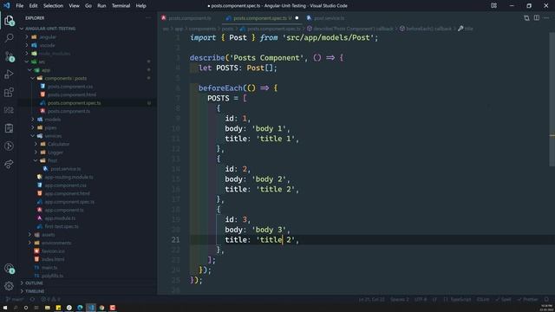Viewport: 555px width, 312px height.
Task: Click the Spaces: 2 indentation status item
Action: coord(400,299)
